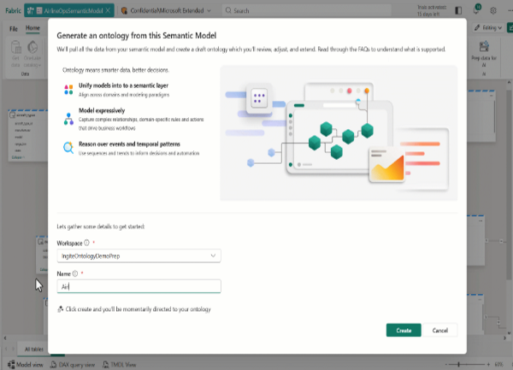Toggle the side panel layout icon

point(458,11)
